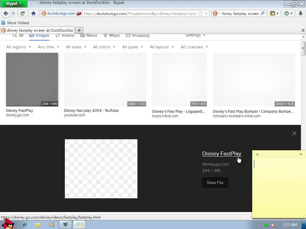Viewport: 306px width, 229px height.
Task: Click the URL address field
Action: click(140, 13)
